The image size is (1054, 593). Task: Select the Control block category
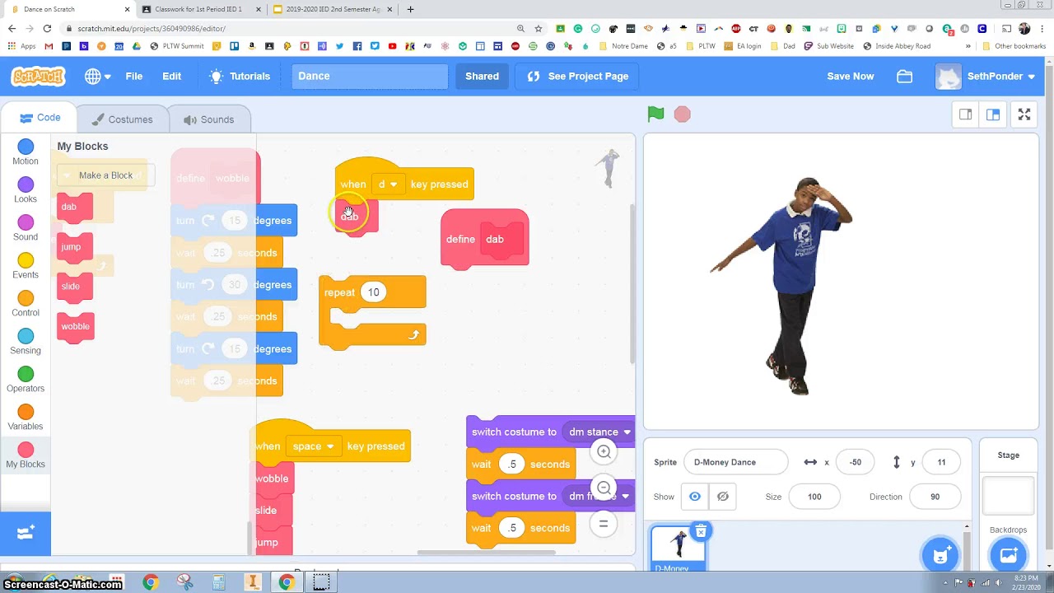click(26, 304)
